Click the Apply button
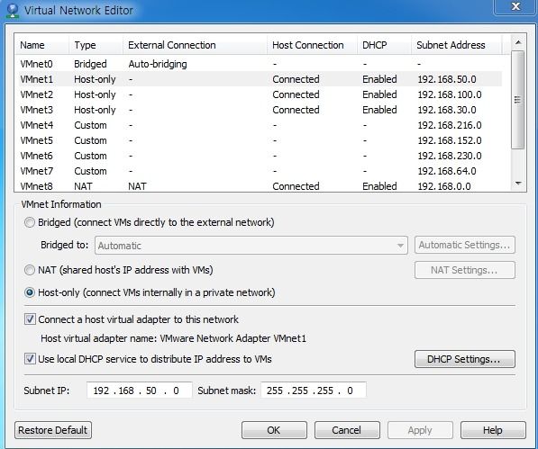 pyautogui.click(x=420, y=430)
